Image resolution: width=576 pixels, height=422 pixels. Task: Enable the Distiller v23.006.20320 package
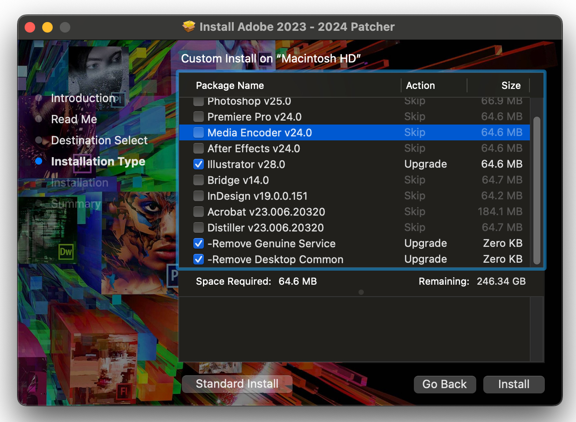198,228
